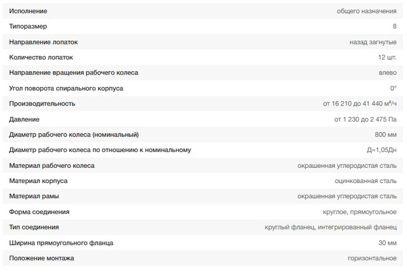Select the "горизонтальное" mounting position value
The width and height of the screenshot is (407, 272).
372,258
